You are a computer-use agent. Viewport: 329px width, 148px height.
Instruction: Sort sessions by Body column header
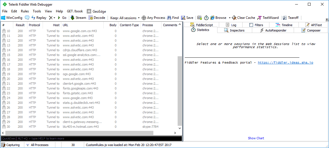click(x=111, y=25)
